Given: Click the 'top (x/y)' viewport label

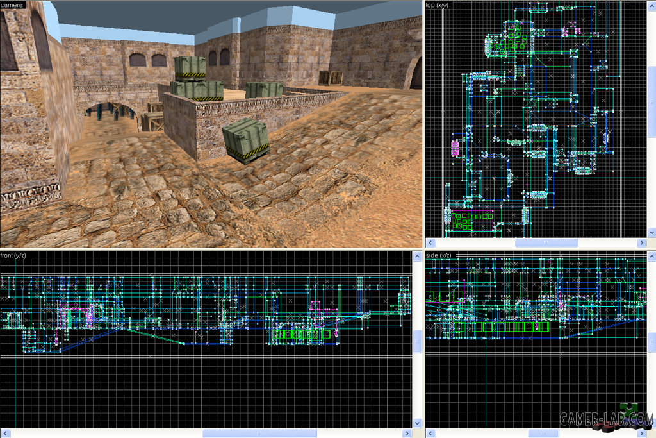Looking at the screenshot, I should coord(437,5).
